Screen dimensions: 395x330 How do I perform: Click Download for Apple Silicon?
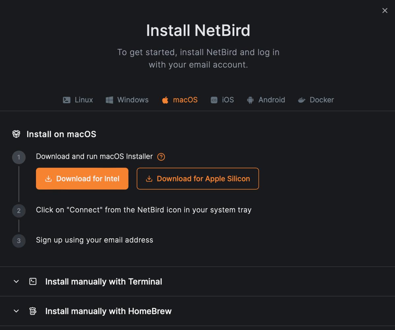coord(197,178)
